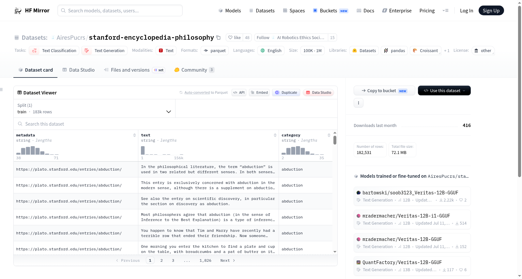Go to page 2 of dataset rows
522x279 pixels.
tap(161, 260)
